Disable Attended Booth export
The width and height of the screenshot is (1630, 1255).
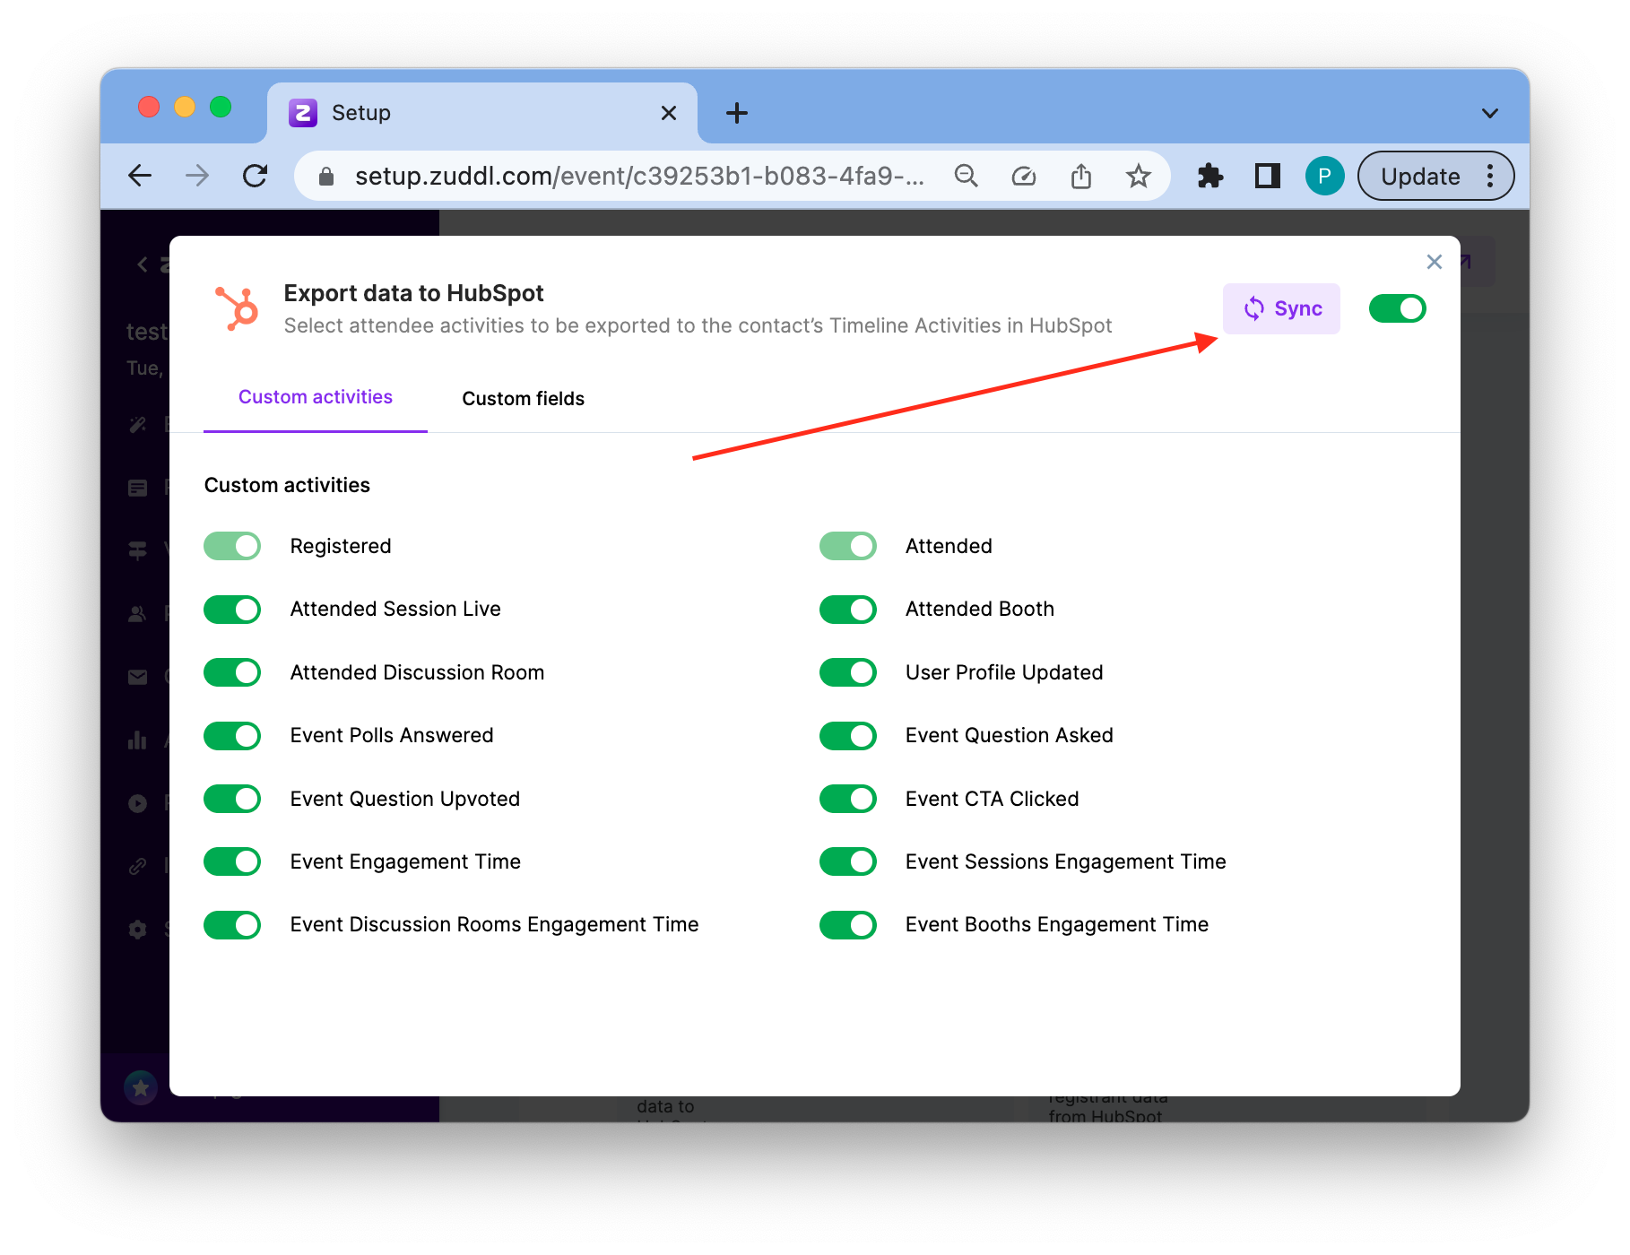click(x=848, y=610)
